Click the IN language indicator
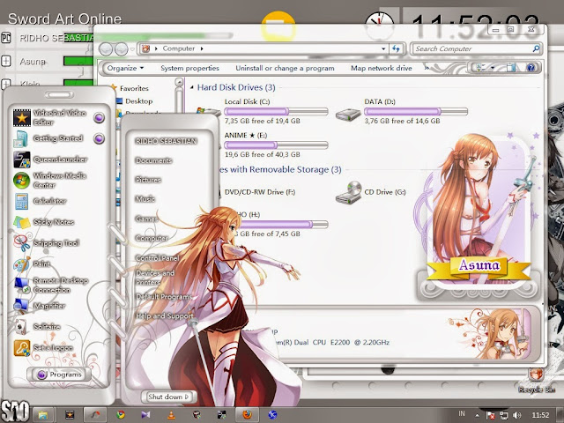Image resolution: width=564 pixels, height=423 pixels. click(x=462, y=414)
